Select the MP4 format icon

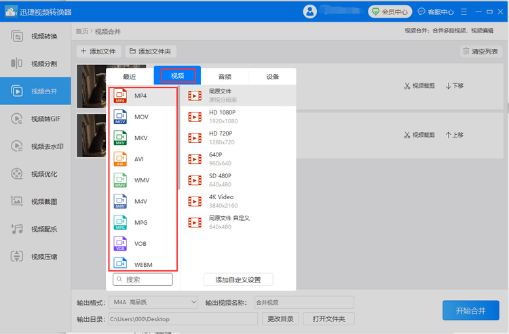click(120, 96)
